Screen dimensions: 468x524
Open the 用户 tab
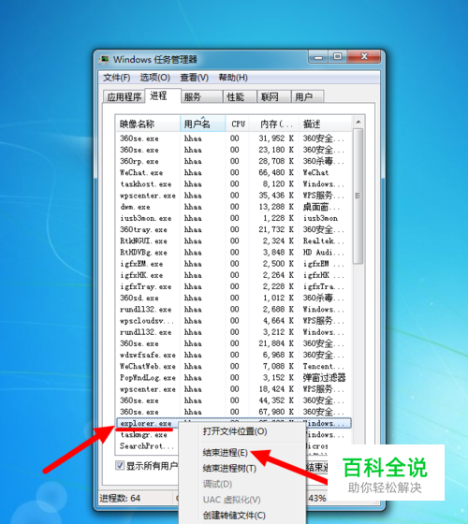(x=308, y=97)
